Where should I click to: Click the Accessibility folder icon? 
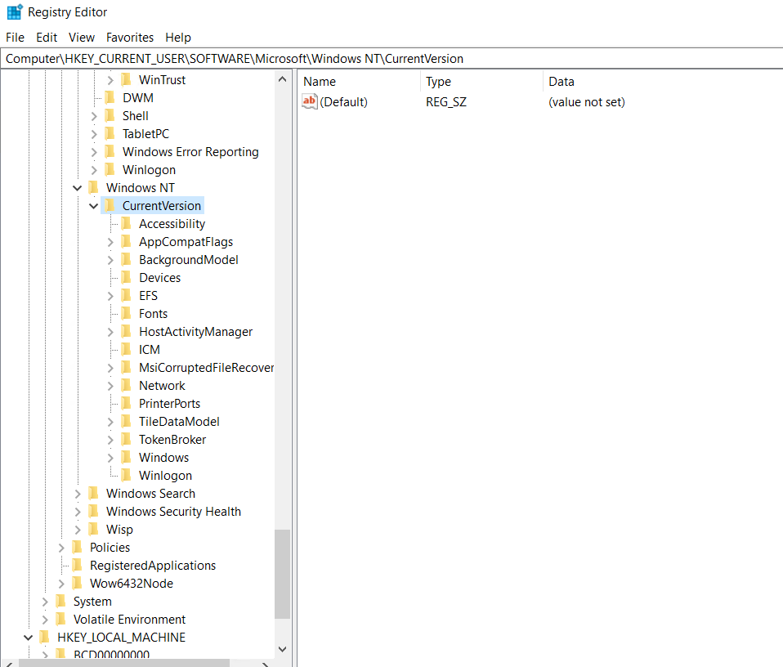127,223
